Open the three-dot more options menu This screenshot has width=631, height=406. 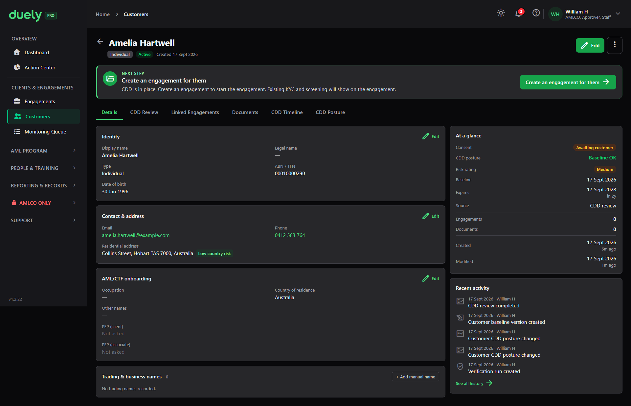click(x=615, y=45)
